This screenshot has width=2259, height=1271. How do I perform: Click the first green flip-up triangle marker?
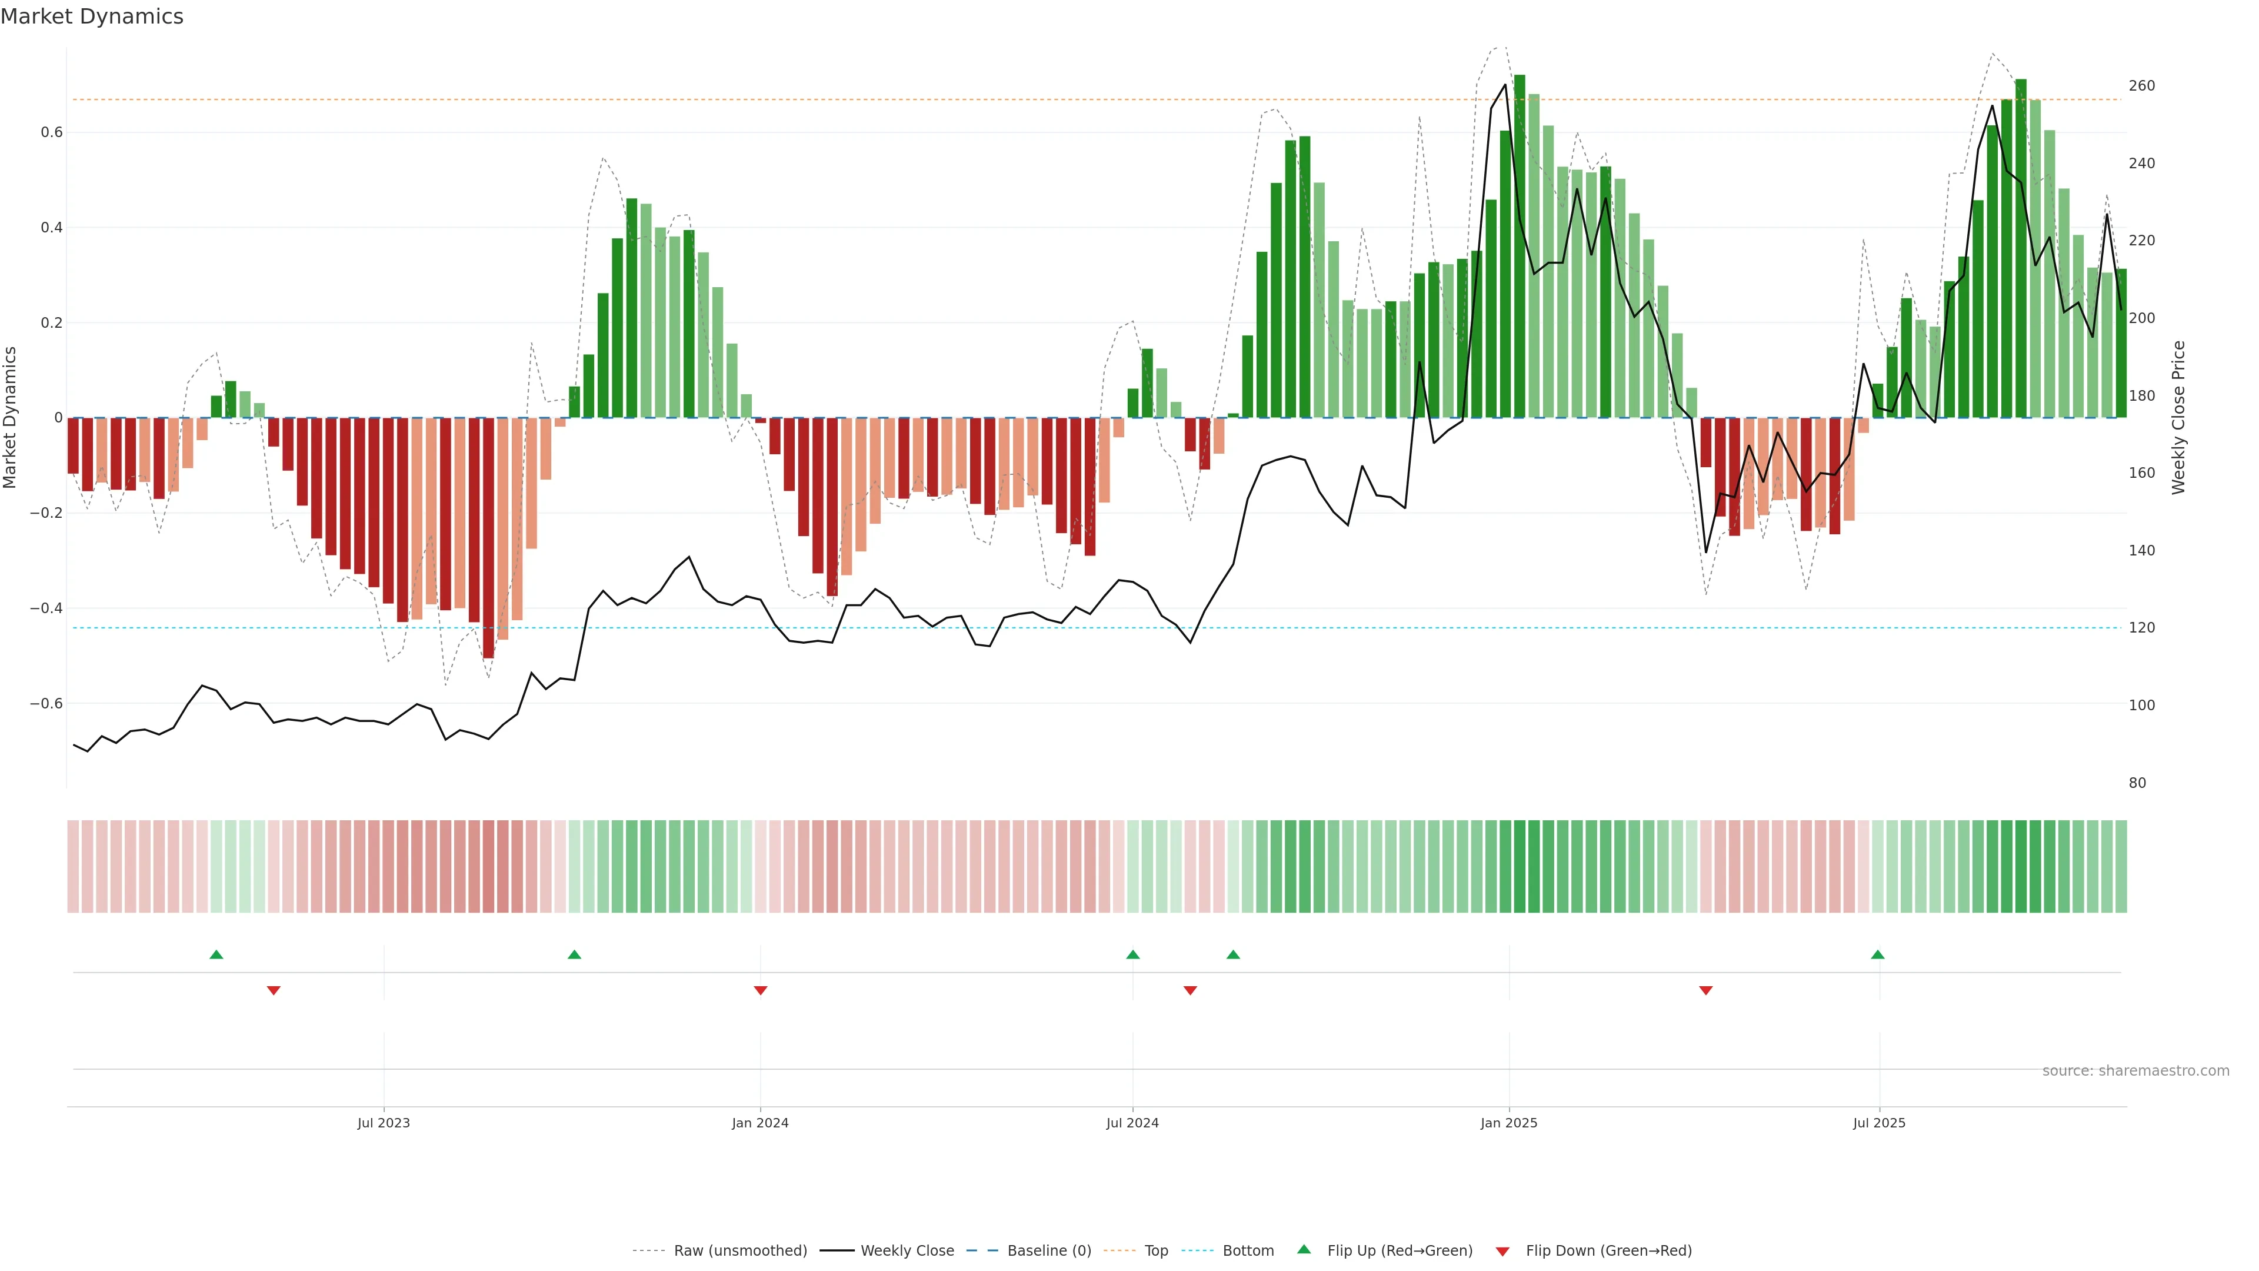216,954
